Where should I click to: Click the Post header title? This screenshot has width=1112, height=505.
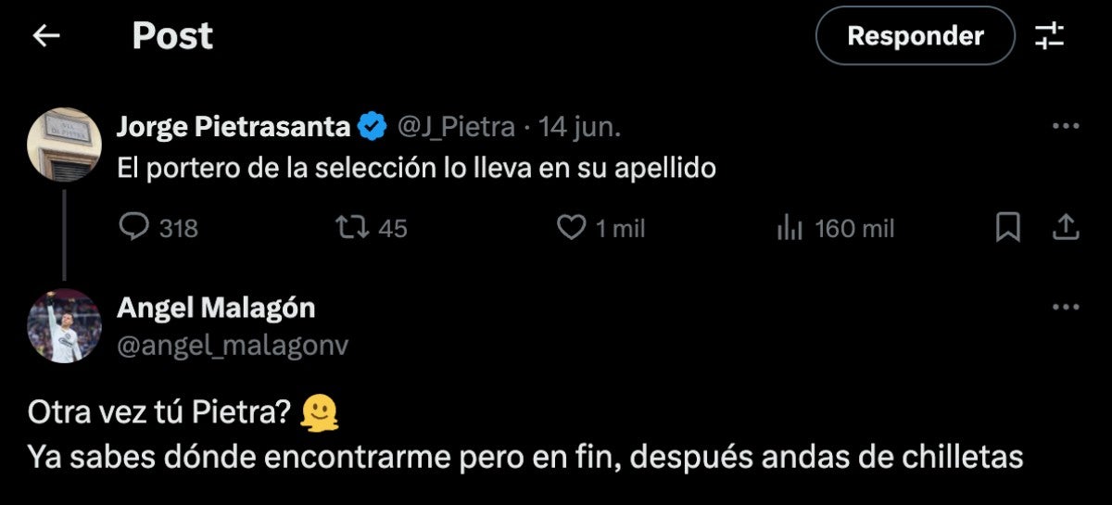pos(172,36)
